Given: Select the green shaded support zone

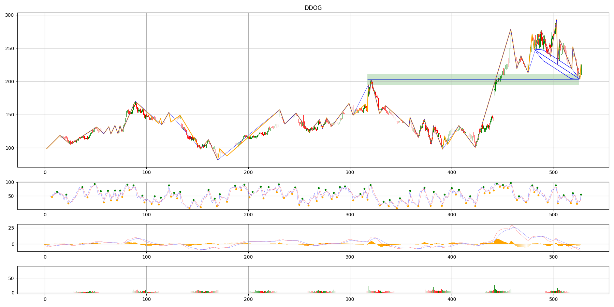Looking at the screenshot, I should pos(473,79).
